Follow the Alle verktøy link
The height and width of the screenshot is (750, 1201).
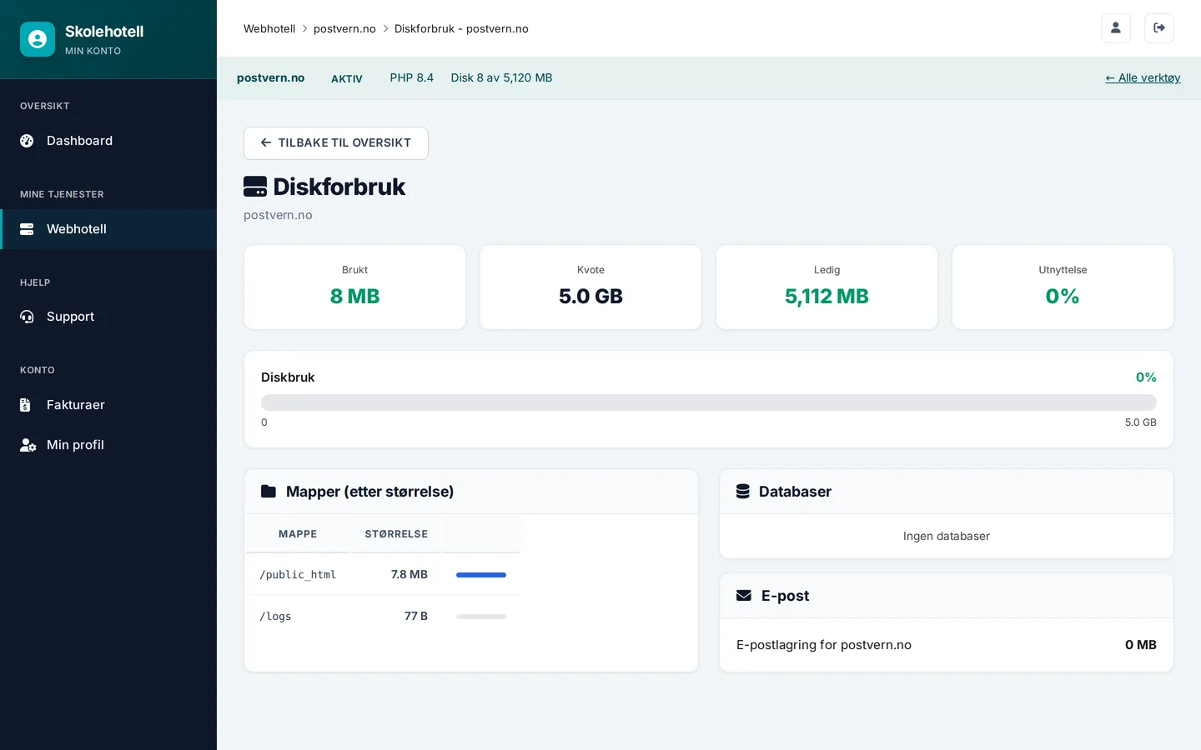(x=1143, y=78)
